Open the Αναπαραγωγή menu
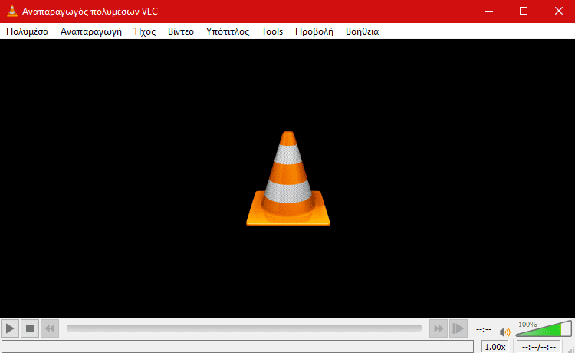 (91, 31)
